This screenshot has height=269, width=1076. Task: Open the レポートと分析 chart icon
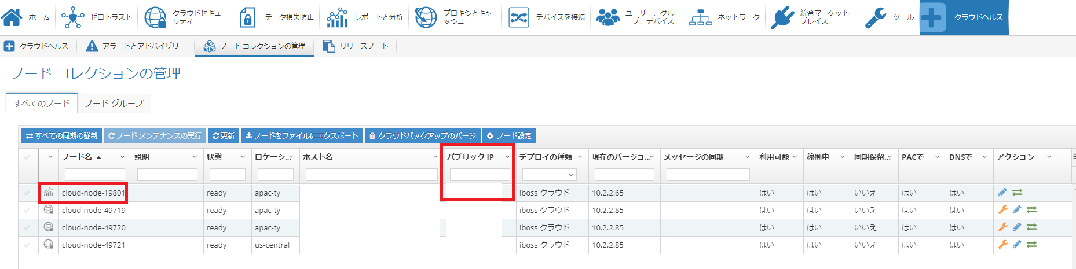tap(337, 17)
